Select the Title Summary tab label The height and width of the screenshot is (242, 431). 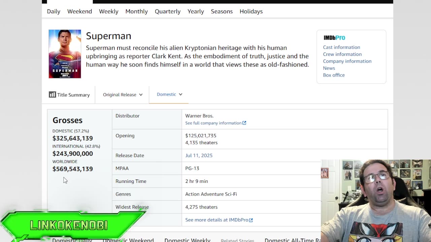pos(73,95)
